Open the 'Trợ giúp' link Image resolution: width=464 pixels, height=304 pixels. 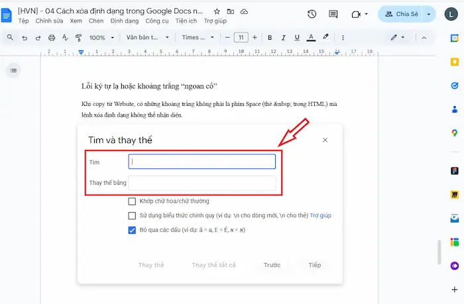point(321,215)
